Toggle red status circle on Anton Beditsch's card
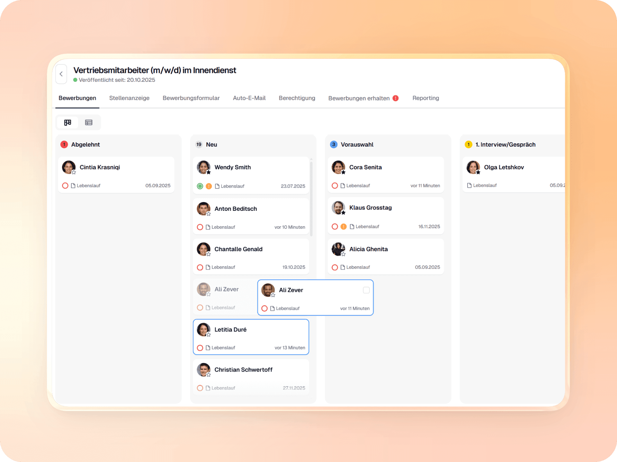The height and width of the screenshot is (462, 617). click(x=200, y=227)
